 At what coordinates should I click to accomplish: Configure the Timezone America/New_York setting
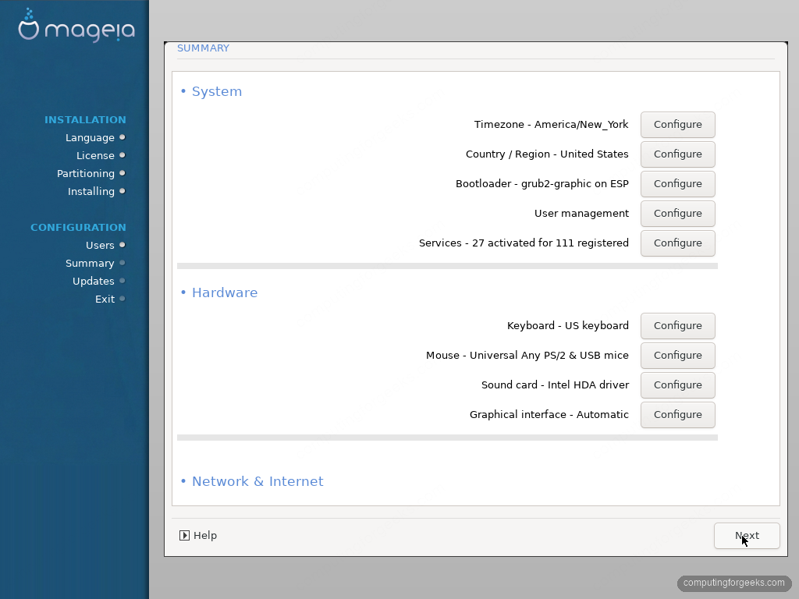(x=678, y=125)
